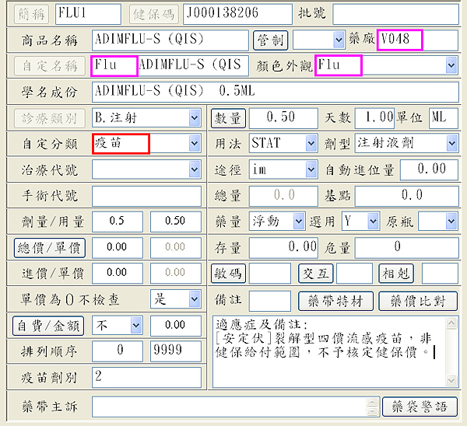Click the 總價/單價 button
Image resolution: width=467 pixels, height=426 pixels.
pyautogui.click(x=50, y=247)
